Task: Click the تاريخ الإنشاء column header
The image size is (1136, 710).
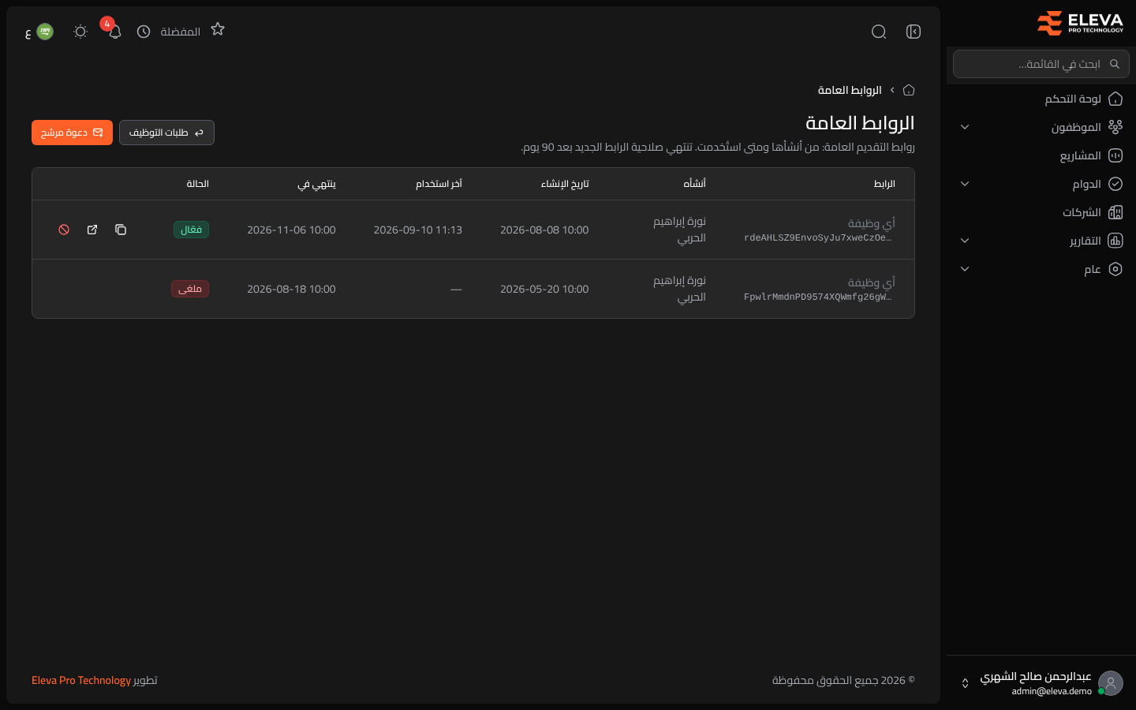Action: [565, 184]
